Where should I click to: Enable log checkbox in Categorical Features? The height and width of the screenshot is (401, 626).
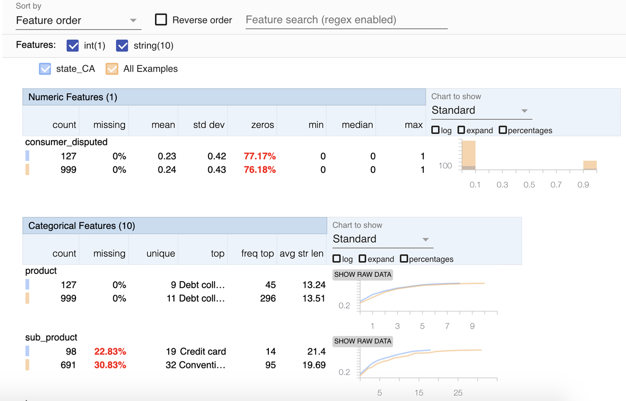(x=337, y=259)
